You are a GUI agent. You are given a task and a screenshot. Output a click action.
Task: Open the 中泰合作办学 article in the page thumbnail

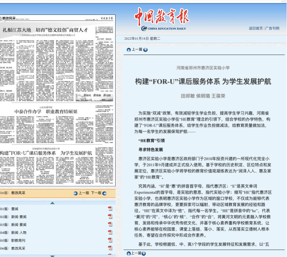pos(46,112)
